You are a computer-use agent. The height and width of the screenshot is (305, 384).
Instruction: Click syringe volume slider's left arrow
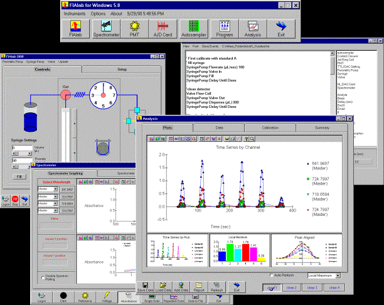[14, 153]
